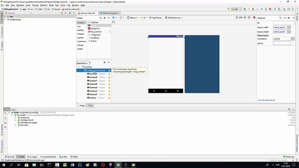Open the layout_height dropdown arrow
This screenshot has width=299, height=168.
tap(289, 32)
